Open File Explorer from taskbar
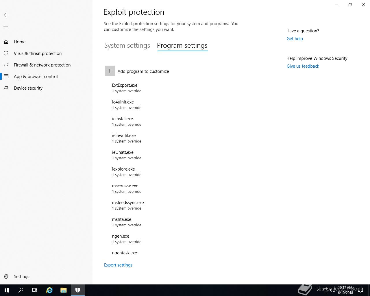370x296 pixels. pyautogui.click(x=64, y=290)
